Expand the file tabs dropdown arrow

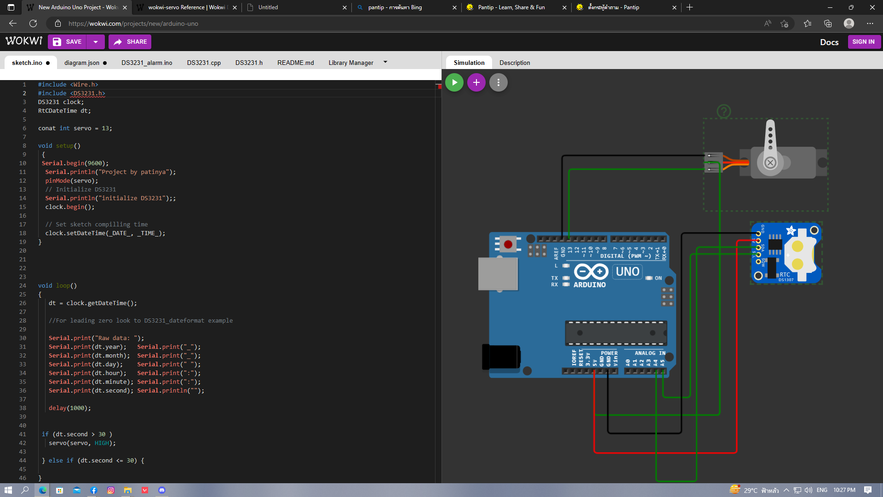click(x=385, y=62)
